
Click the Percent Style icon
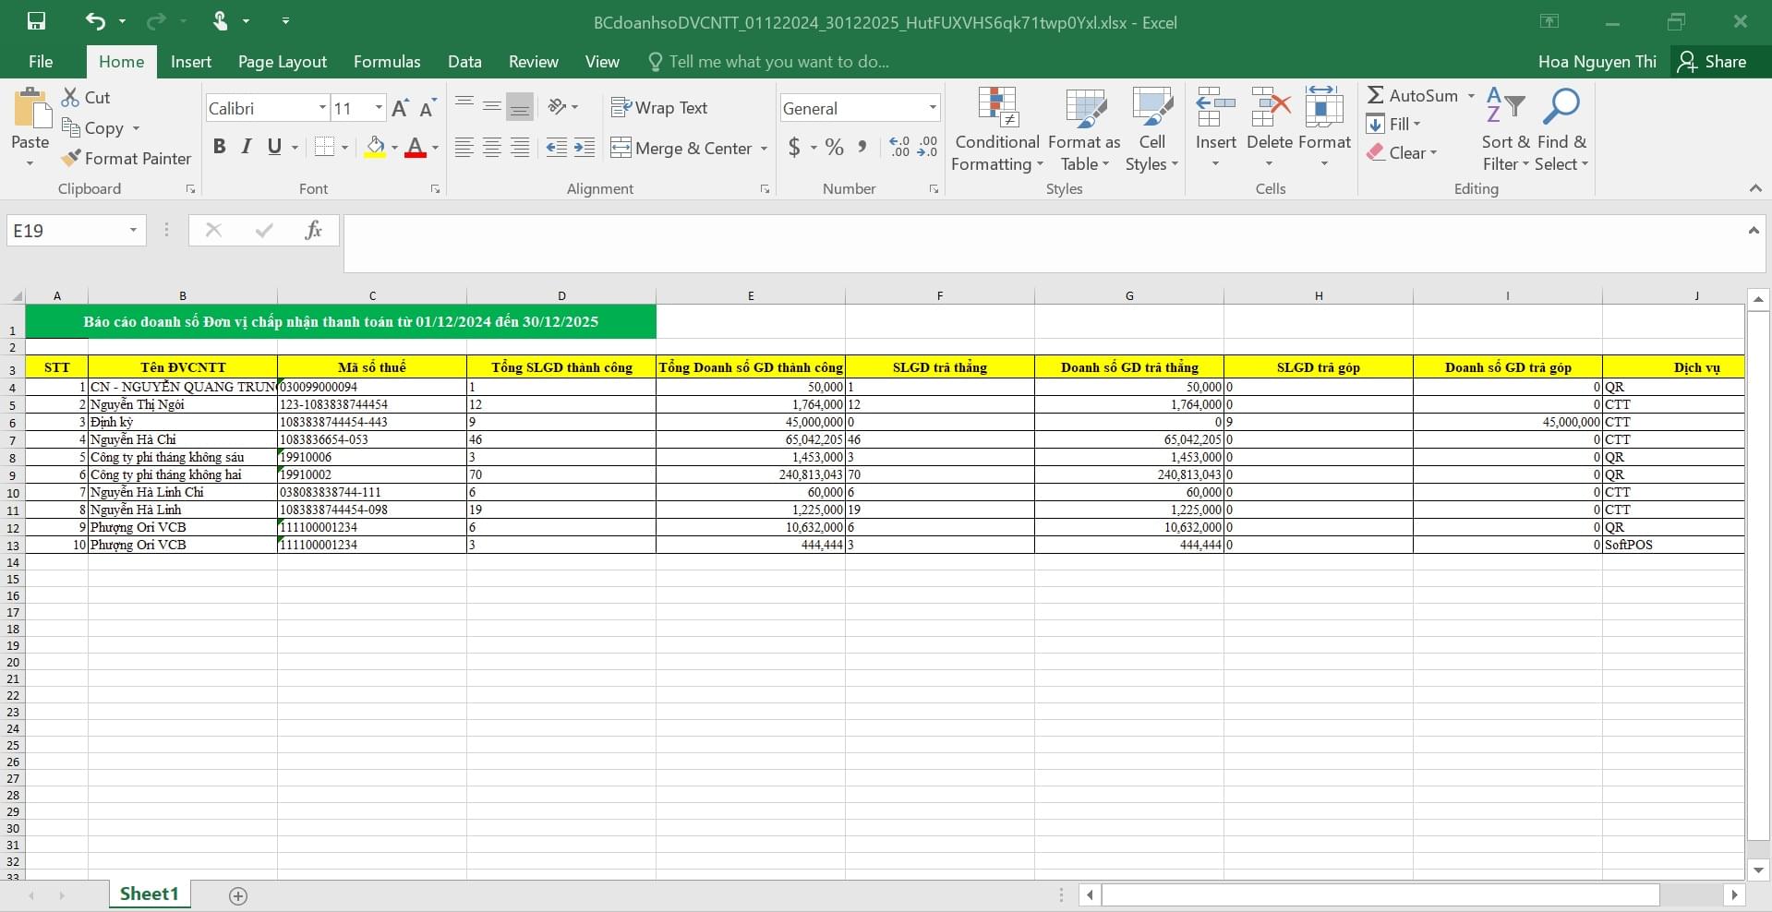click(x=835, y=147)
